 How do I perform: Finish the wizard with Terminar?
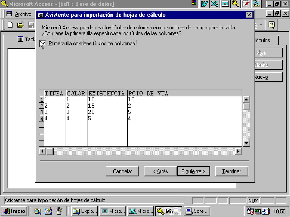pos(232,172)
